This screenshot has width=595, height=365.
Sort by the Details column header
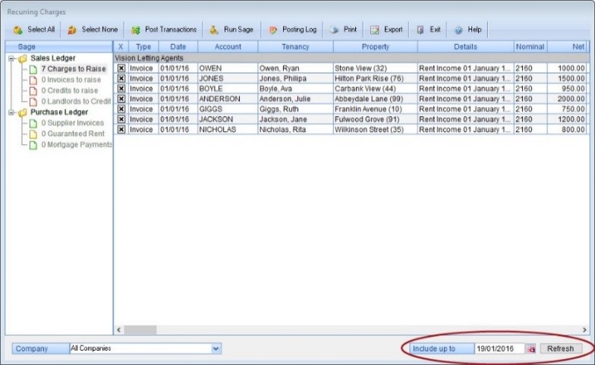point(465,47)
